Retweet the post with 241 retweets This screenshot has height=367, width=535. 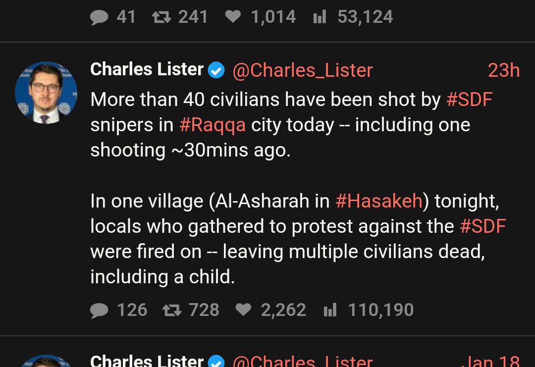pyautogui.click(x=161, y=17)
